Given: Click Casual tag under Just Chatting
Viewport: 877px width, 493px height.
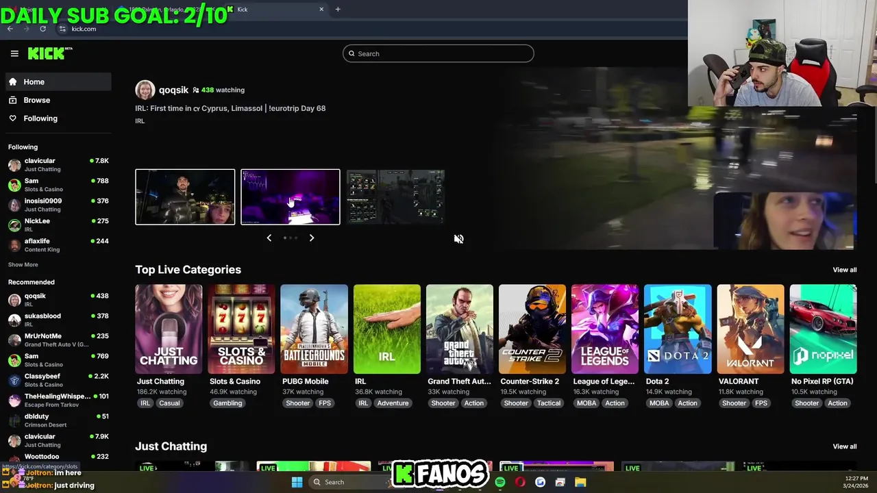Looking at the screenshot, I should tap(170, 403).
